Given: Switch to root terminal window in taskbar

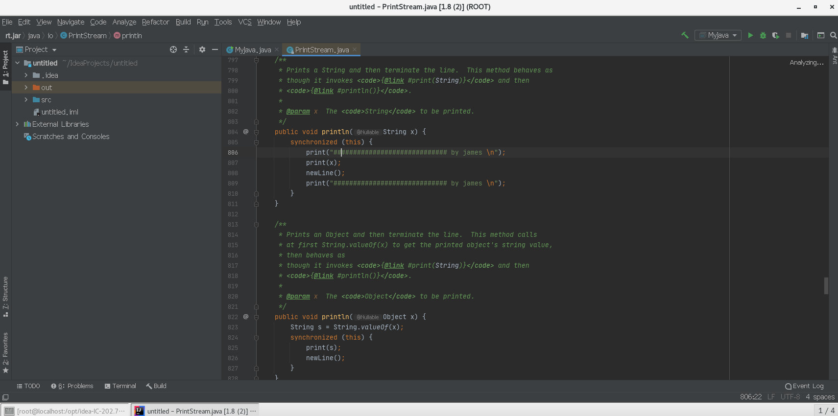Looking at the screenshot, I should [x=65, y=411].
